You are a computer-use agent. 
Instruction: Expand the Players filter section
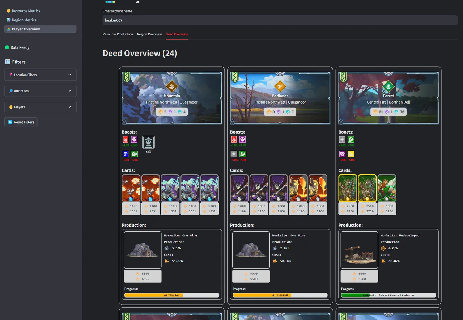[40, 107]
